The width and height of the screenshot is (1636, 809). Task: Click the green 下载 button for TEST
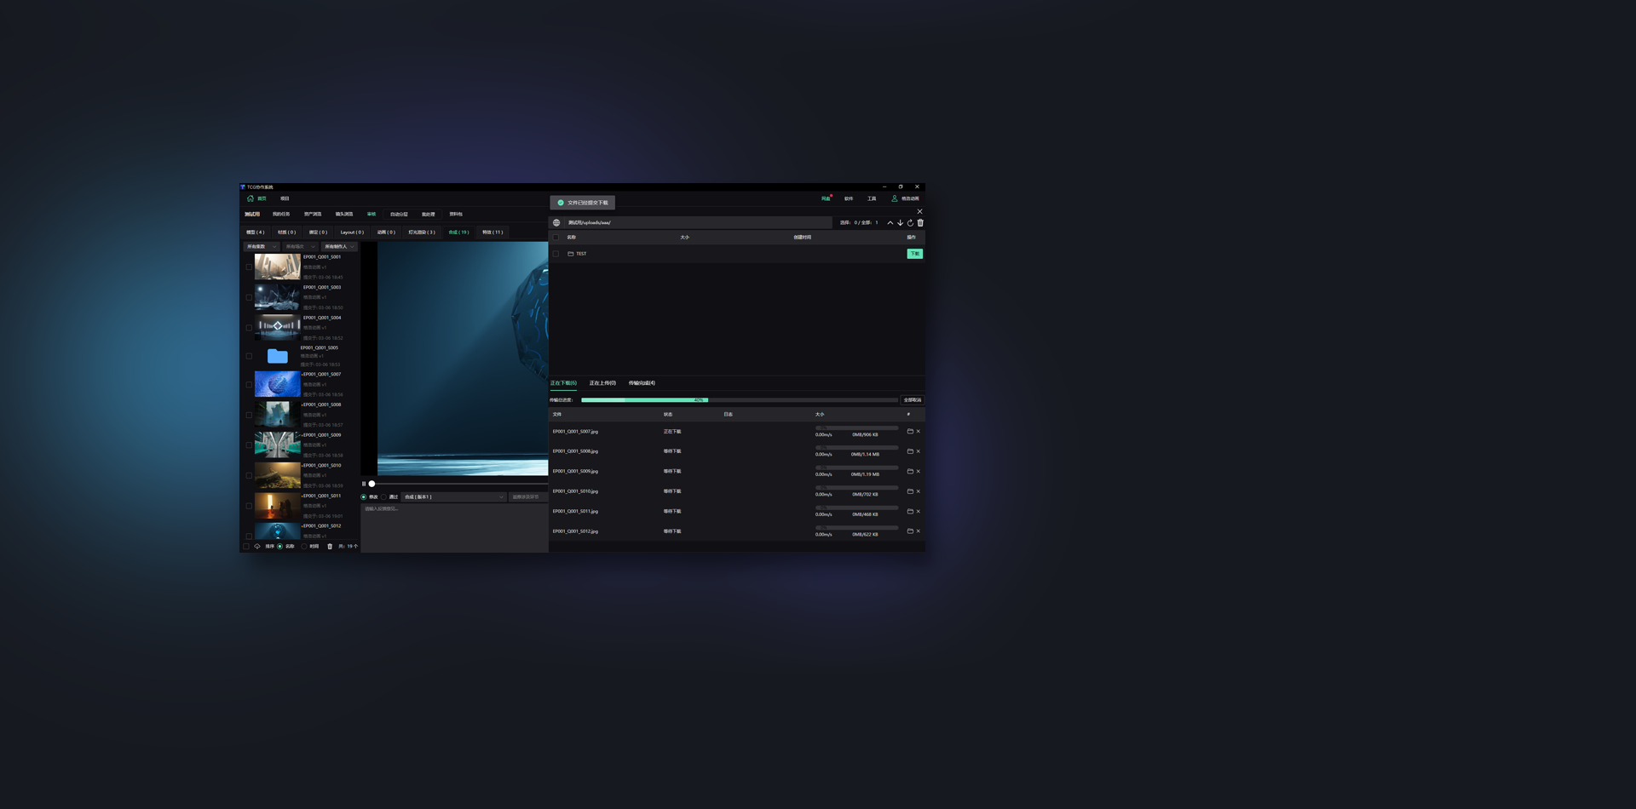tap(914, 254)
